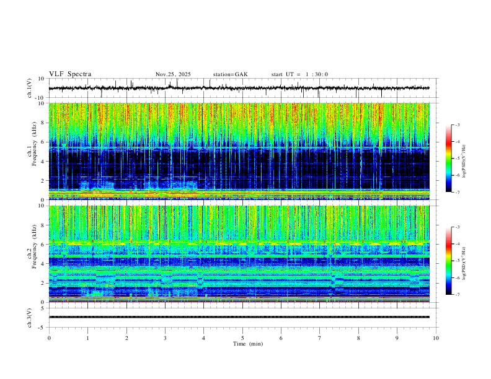491x379 pixels.
Task: Click the time-axis tick label "6"
Action: (281, 338)
